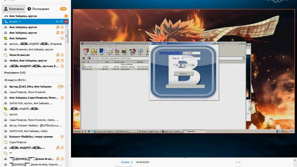Viewport: 297px width, 167px height.
Task: Select the active Игорек :3 call row
Action: click(35, 22)
